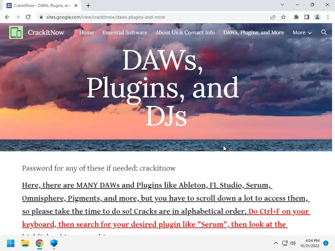Click the 'Omnisphere, Pigments, and more' line
Image resolution: width=335 pixels, height=251 pixels.
point(166,198)
